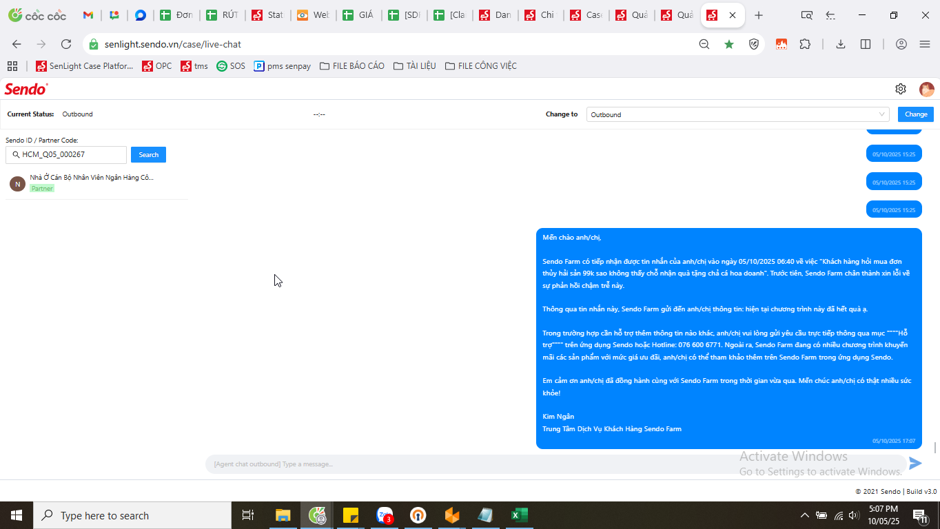Expand the Change to status dropdown
Viewport: 940px width, 529px height.
tap(738, 114)
